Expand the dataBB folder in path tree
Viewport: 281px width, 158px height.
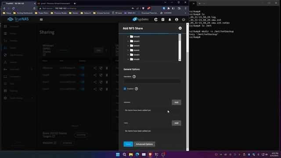128,59
